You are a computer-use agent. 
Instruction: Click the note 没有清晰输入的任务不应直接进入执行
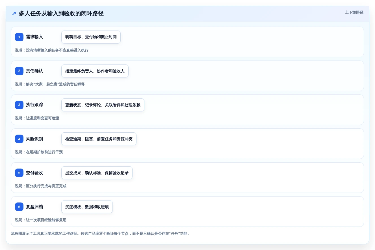click(x=52, y=50)
